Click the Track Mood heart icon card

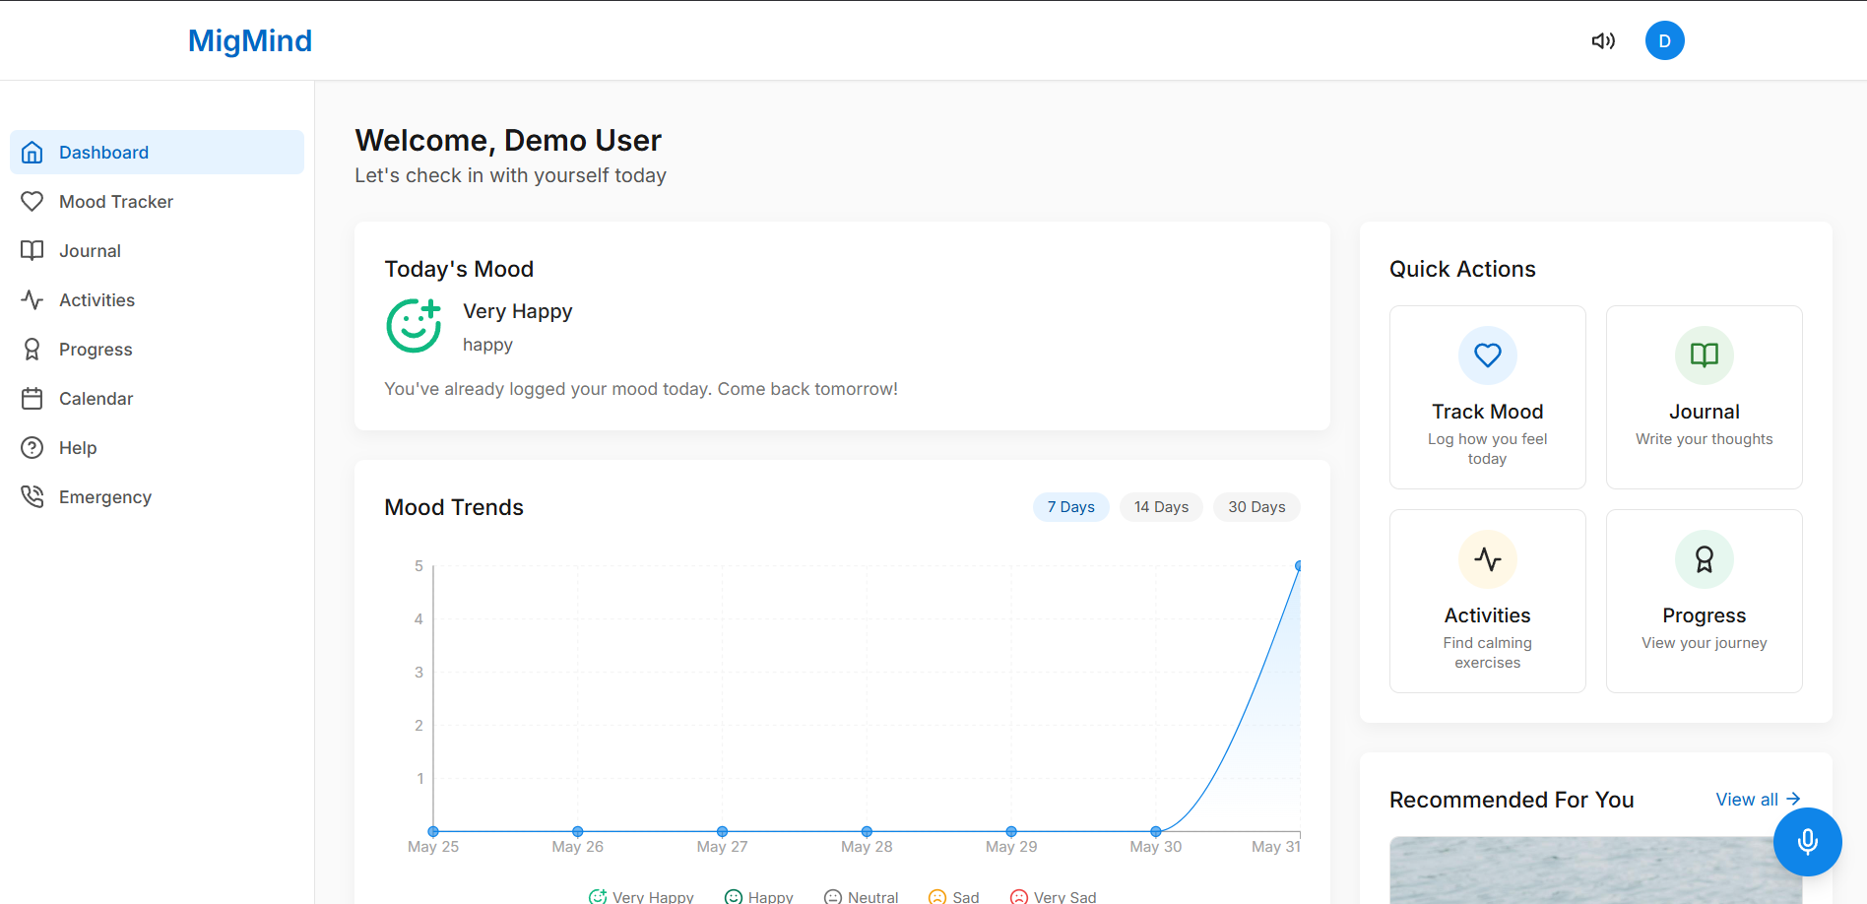tap(1488, 355)
